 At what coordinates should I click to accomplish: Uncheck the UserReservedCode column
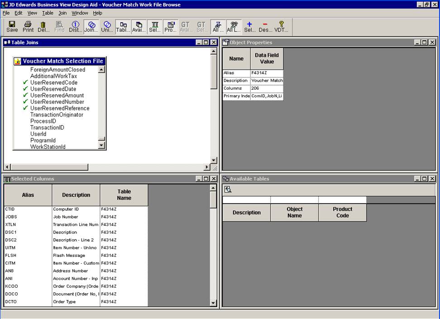(25, 82)
